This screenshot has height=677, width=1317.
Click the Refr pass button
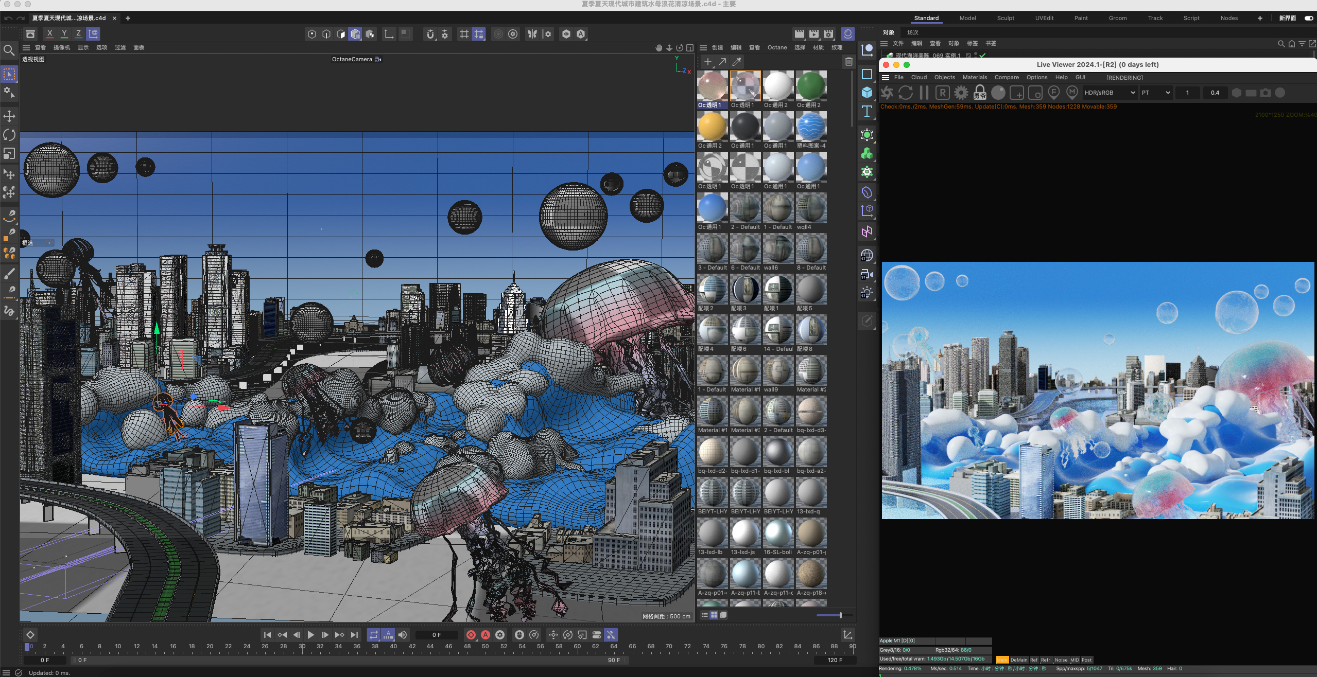coord(1045,660)
